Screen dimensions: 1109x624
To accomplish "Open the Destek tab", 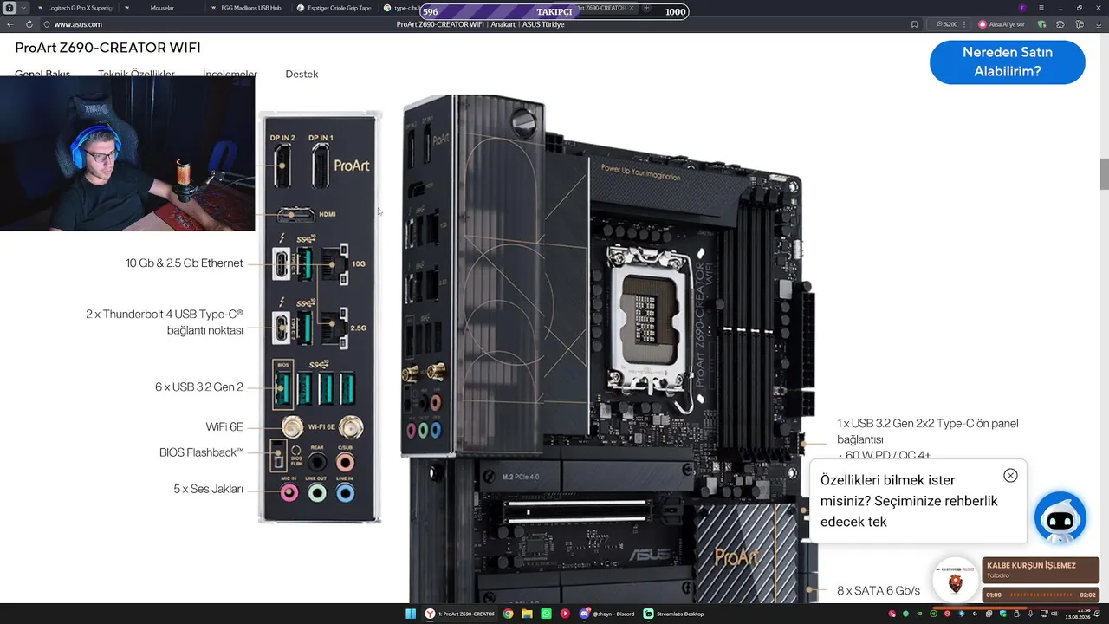I will click(x=302, y=74).
